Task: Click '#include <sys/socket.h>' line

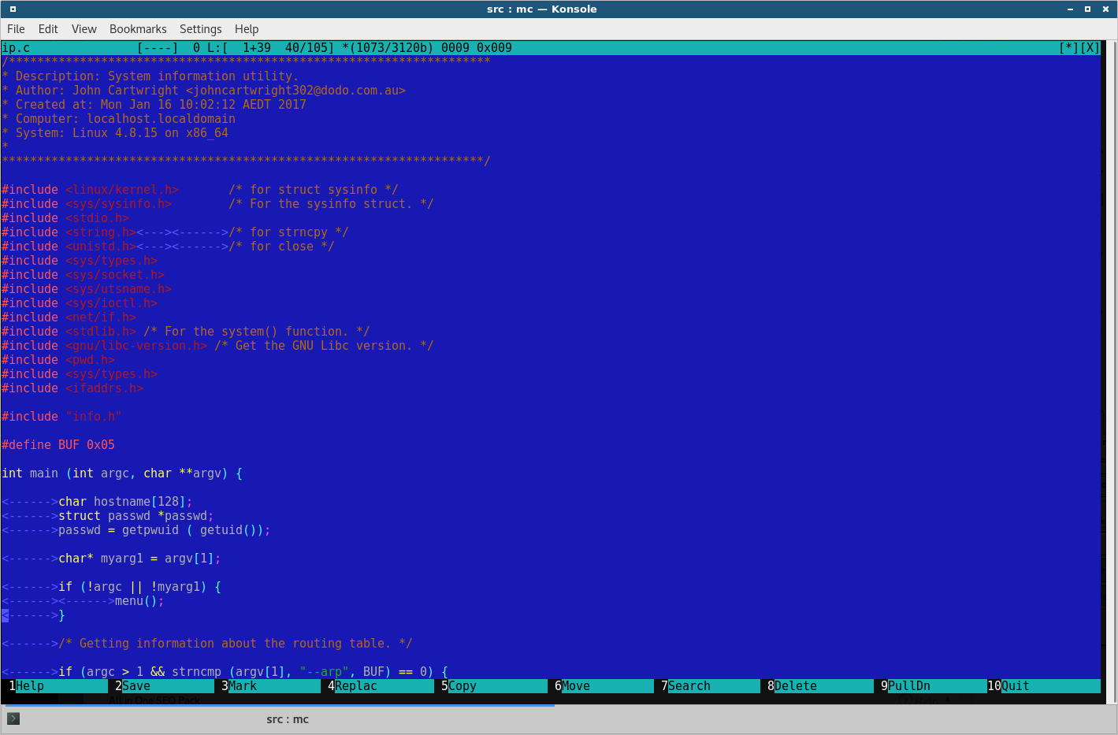Action: (83, 275)
